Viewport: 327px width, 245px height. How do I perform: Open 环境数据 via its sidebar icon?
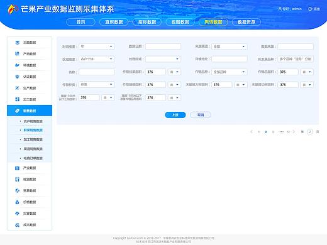(x=17, y=65)
